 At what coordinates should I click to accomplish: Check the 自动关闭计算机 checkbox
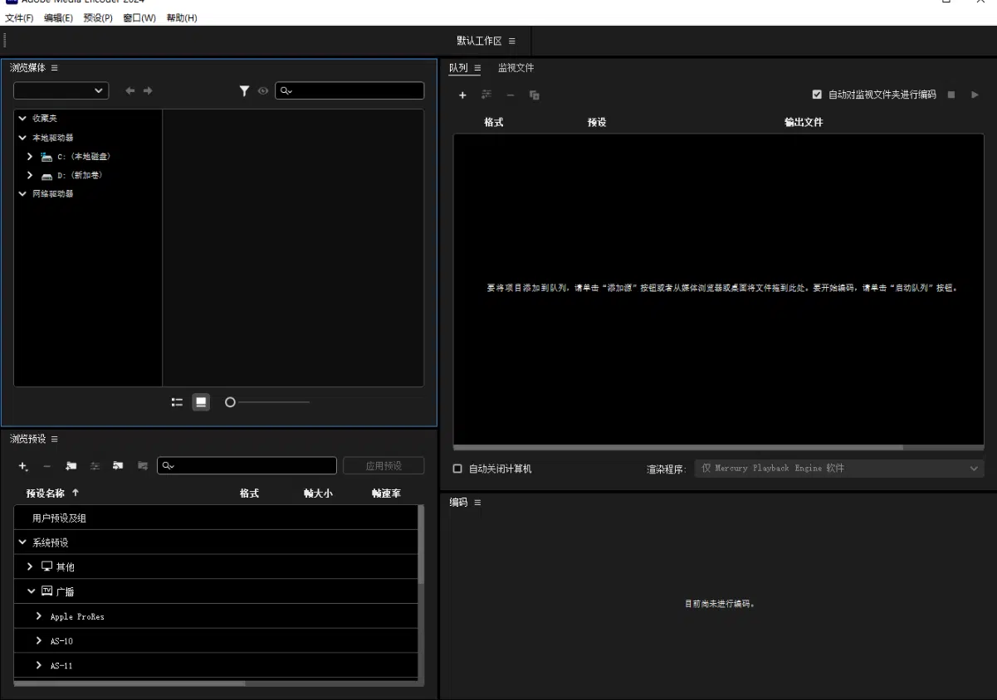tap(457, 469)
